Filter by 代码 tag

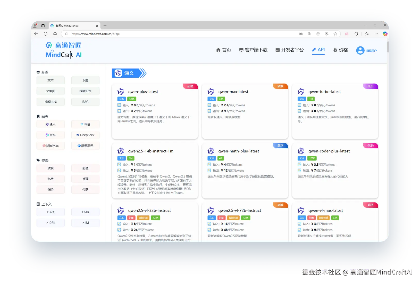85,190
